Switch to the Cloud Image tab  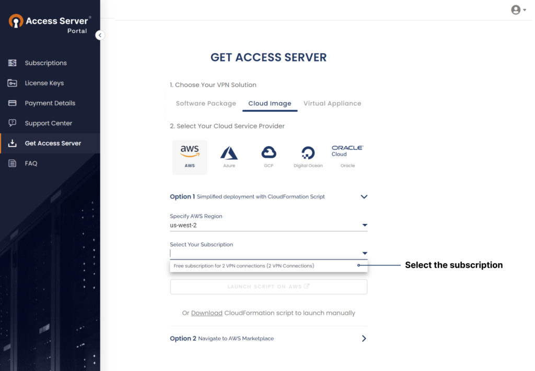(x=270, y=104)
